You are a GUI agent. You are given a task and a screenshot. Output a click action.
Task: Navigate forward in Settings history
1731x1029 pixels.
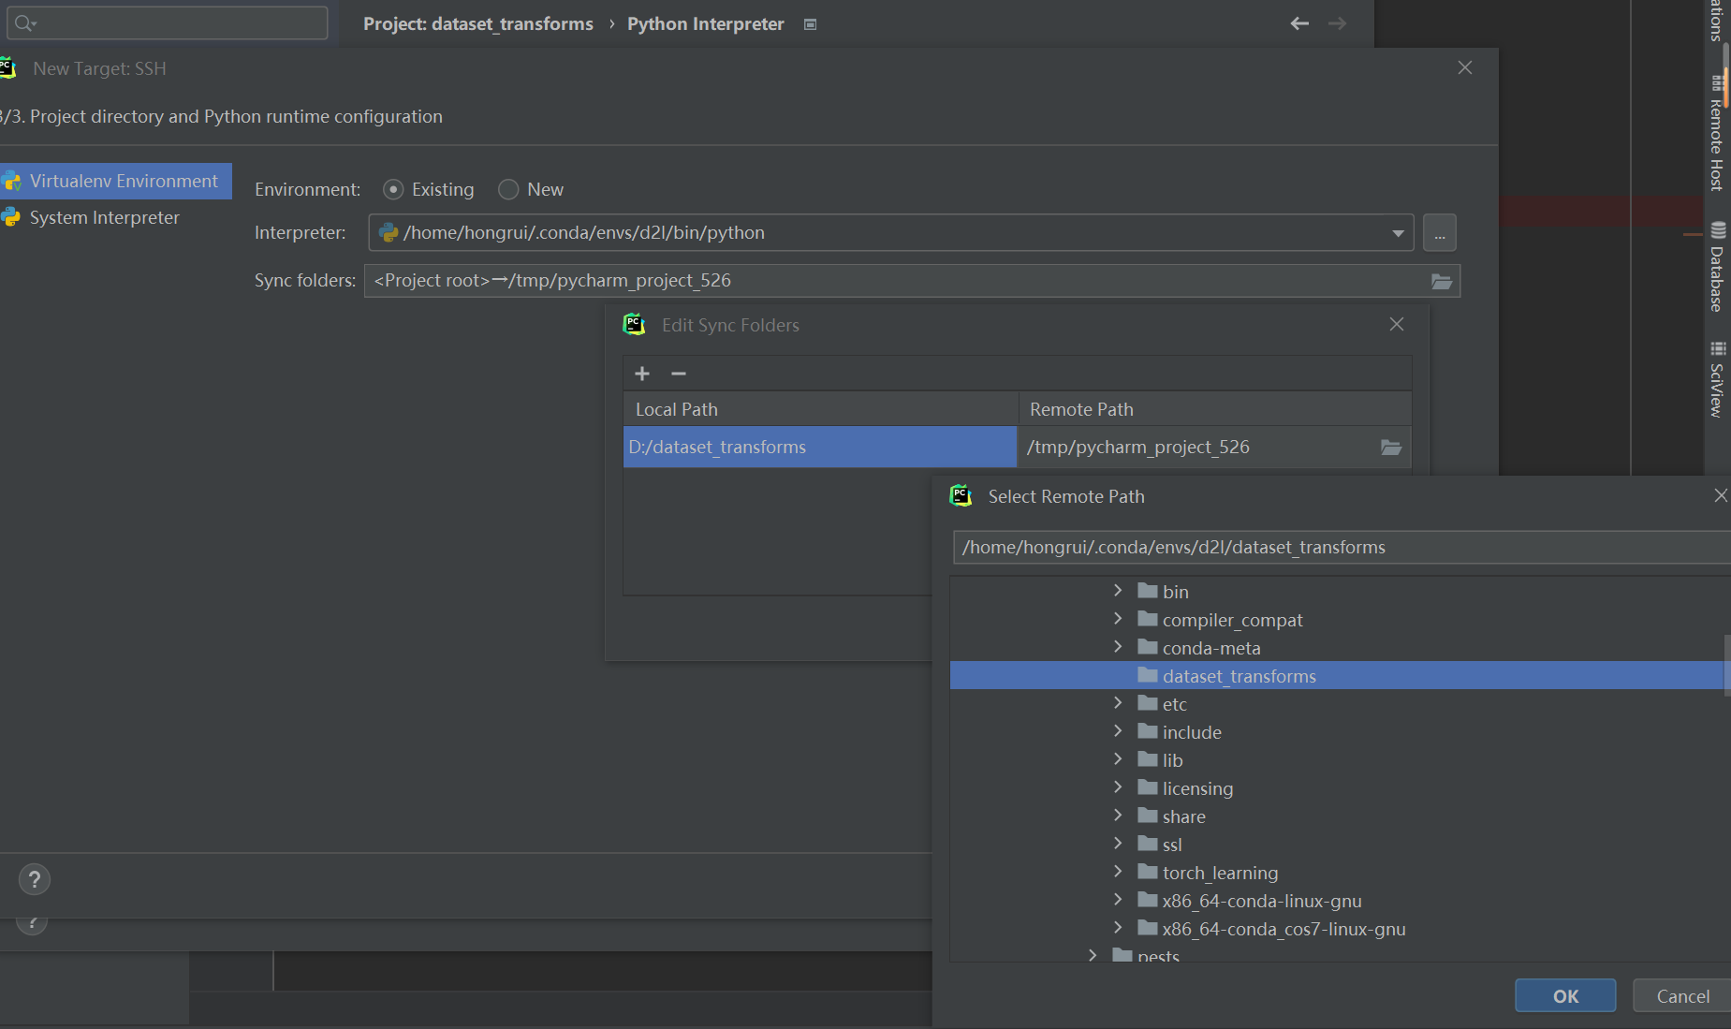tap(1338, 23)
